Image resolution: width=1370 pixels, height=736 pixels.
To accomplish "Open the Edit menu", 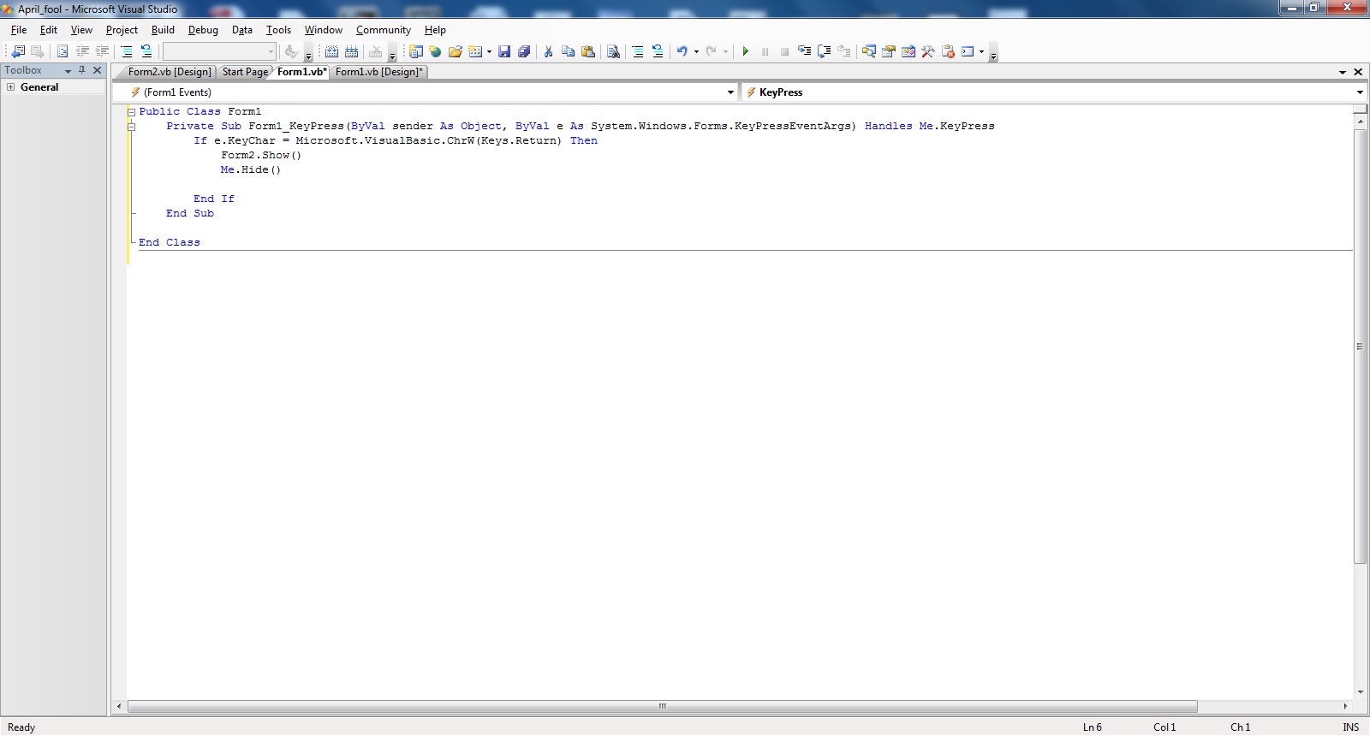I will 49,30.
